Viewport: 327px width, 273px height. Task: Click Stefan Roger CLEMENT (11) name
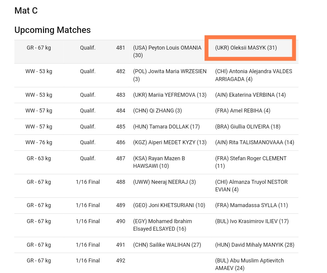pos(251,162)
